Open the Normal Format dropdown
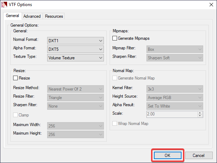The height and width of the screenshot is (163, 217). 76,41
